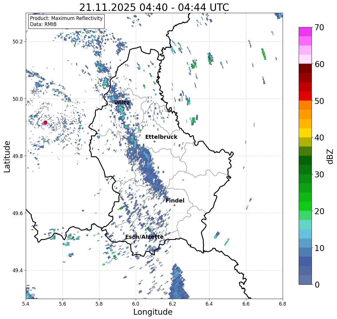
Task: Click the magenta top segment of the colorbar
Action: (305, 32)
